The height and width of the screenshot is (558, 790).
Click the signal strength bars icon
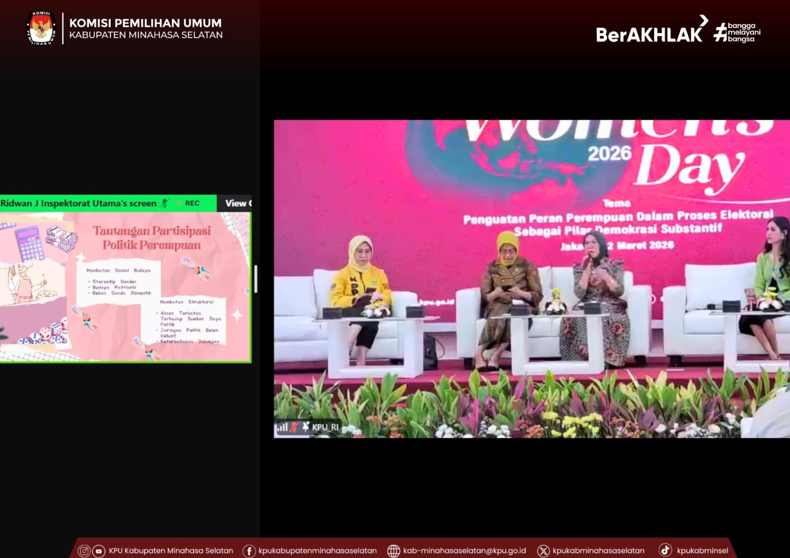[282, 427]
